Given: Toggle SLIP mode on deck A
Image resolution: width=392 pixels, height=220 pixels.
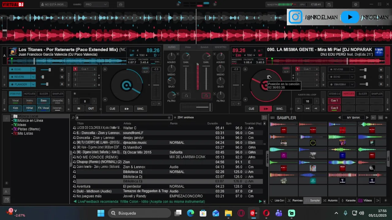Looking at the screenshot, I should tap(145, 71).
